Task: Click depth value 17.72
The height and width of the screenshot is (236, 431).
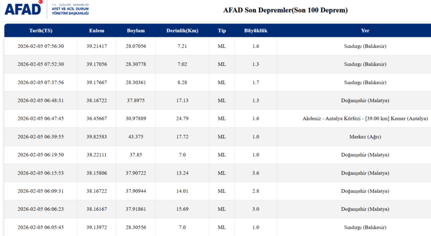Action: pyautogui.click(x=182, y=136)
